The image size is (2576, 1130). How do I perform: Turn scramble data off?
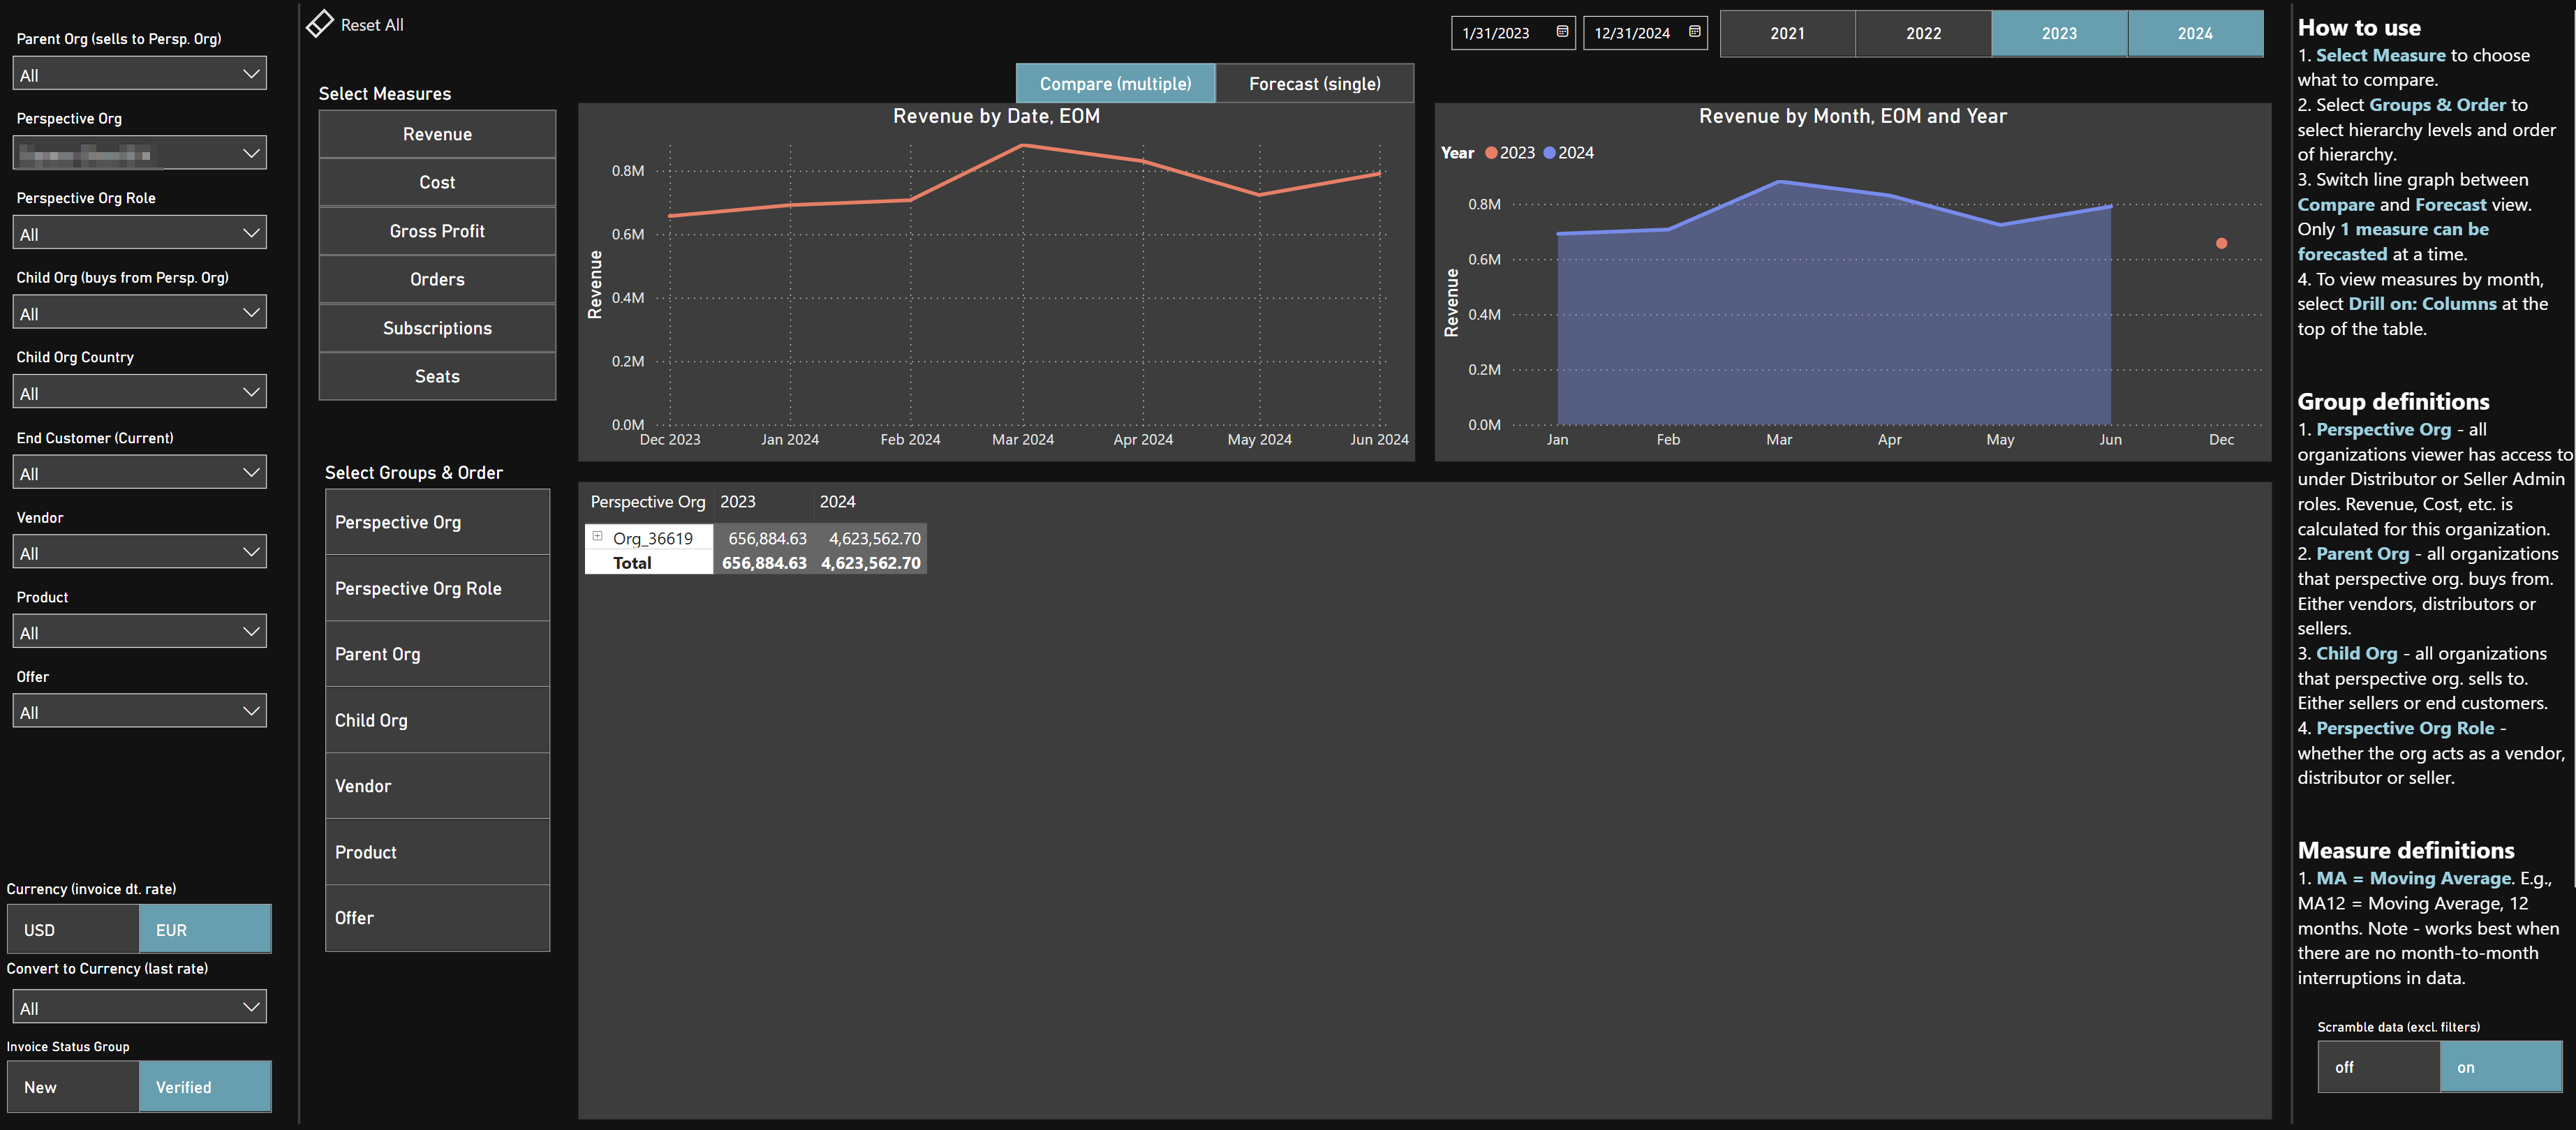[2379, 1067]
